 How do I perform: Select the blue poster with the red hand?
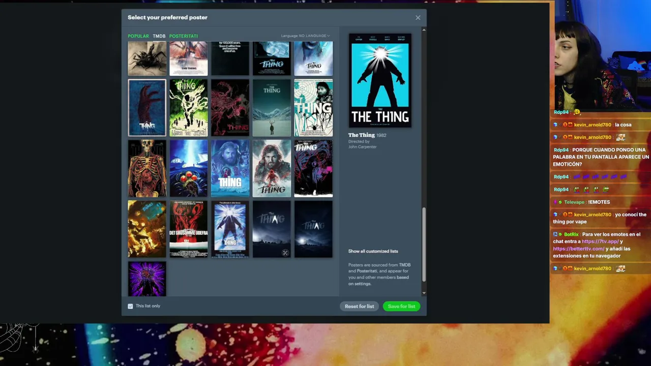[147, 108]
